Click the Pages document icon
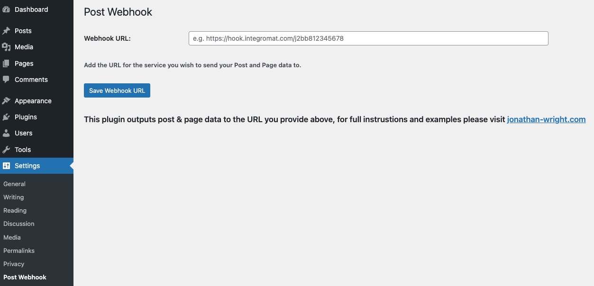 pyautogui.click(x=6, y=63)
